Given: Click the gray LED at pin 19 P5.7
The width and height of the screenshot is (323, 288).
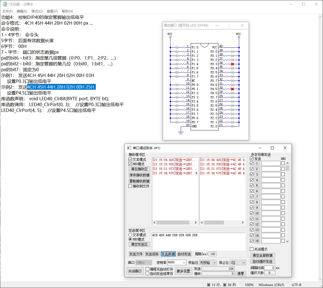Looking at the screenshot, I should click(177, 122).
